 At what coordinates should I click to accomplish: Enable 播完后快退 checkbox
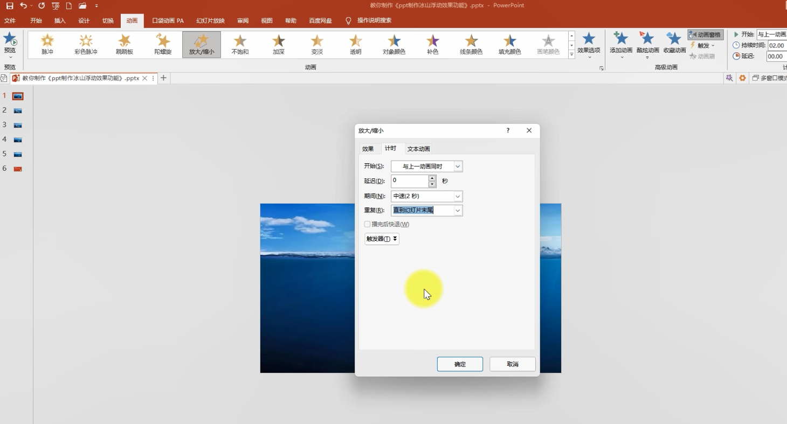click(x=367, y=224)
